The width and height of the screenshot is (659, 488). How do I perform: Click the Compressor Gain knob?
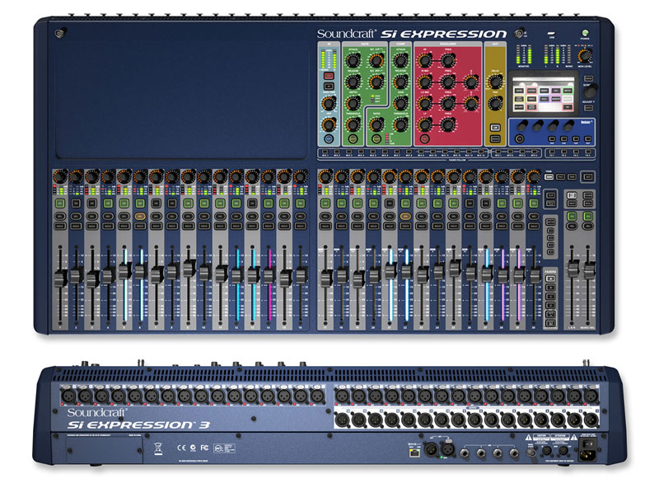pos(400,103)
